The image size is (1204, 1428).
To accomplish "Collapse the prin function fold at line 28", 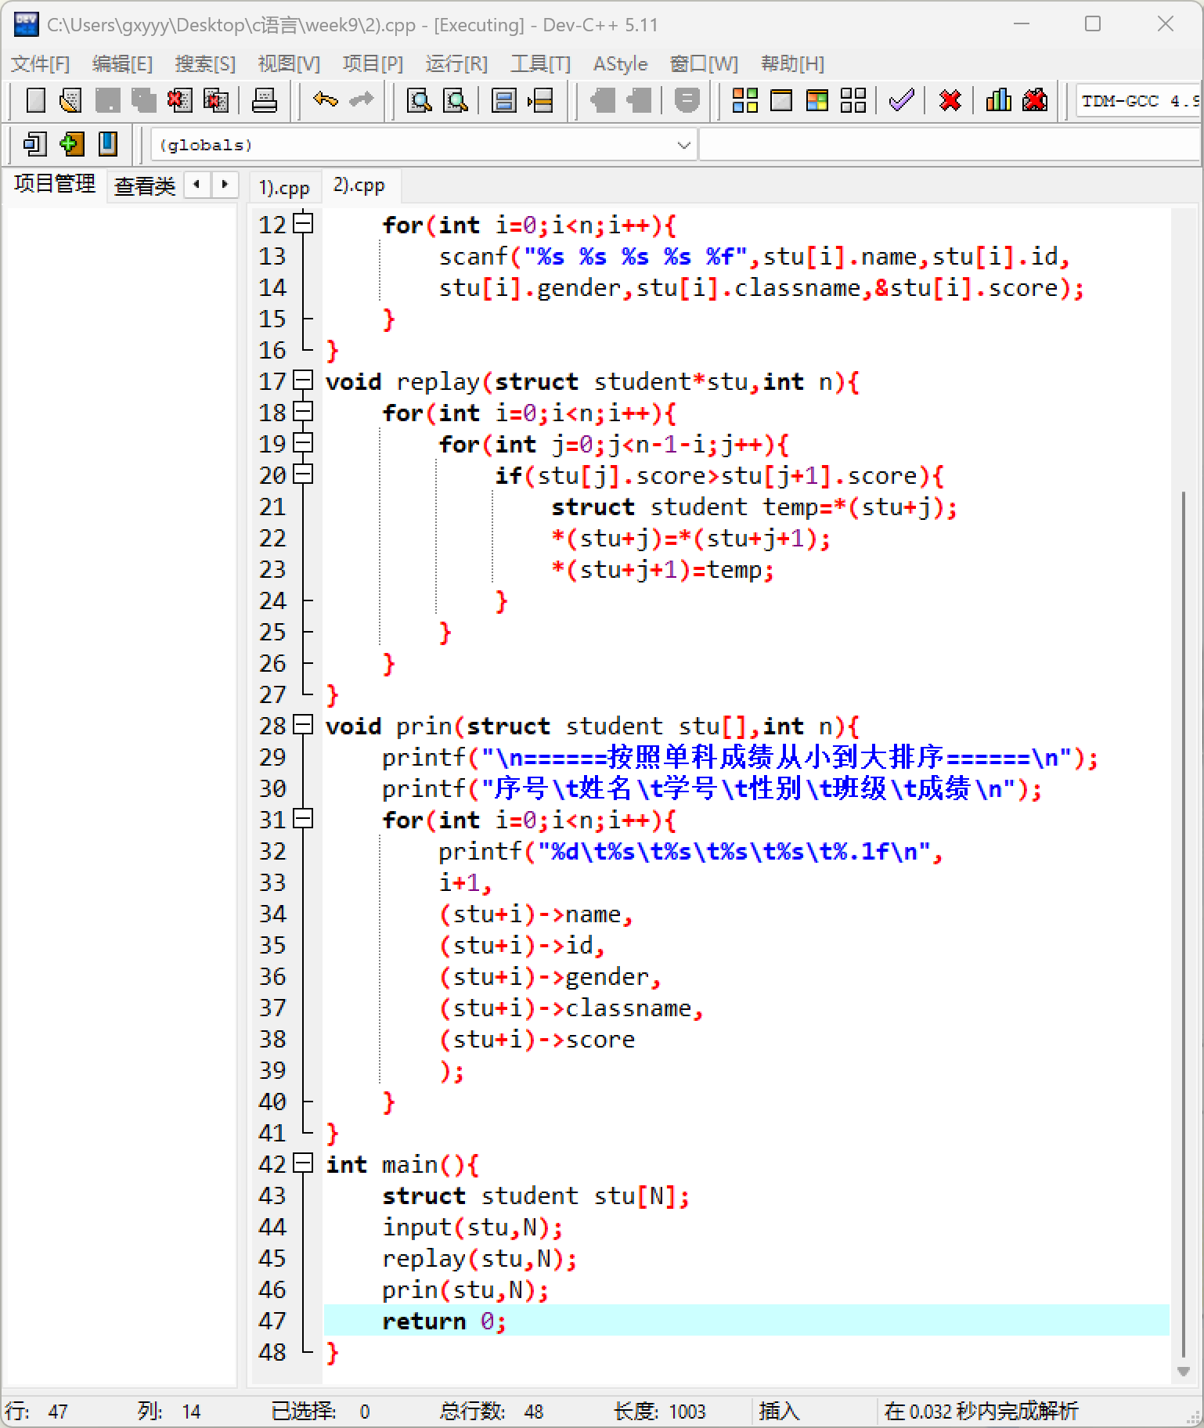I will [303, 726].
